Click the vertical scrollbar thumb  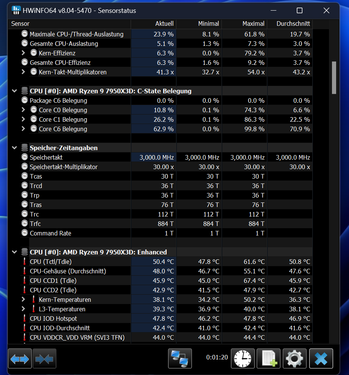coord(334,78)
